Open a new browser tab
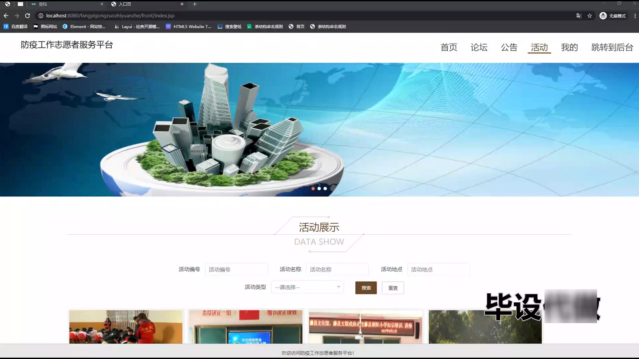The image size is (639, 359). coord(195,4)
